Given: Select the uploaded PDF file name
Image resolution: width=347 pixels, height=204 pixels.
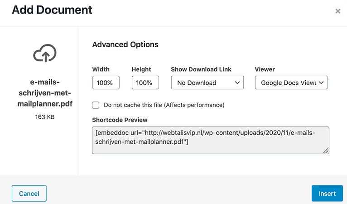Looking at the screenshot, I should 44,93.
